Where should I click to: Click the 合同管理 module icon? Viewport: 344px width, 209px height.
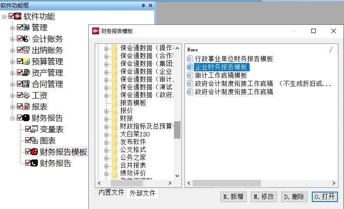pos(27,84)
